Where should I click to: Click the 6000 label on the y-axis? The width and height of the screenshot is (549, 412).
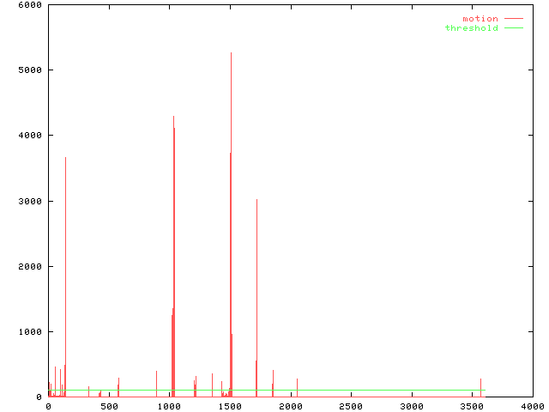[31, 5]
